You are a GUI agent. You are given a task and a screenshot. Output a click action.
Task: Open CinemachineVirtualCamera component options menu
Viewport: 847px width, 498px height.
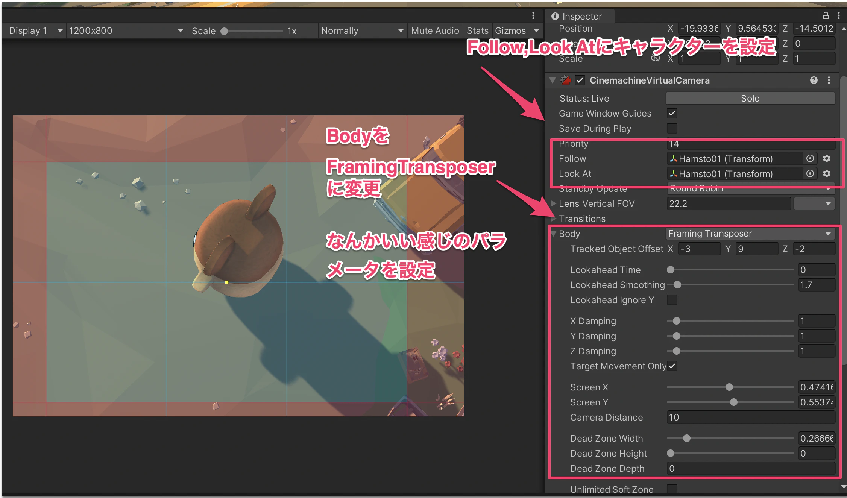829,80
